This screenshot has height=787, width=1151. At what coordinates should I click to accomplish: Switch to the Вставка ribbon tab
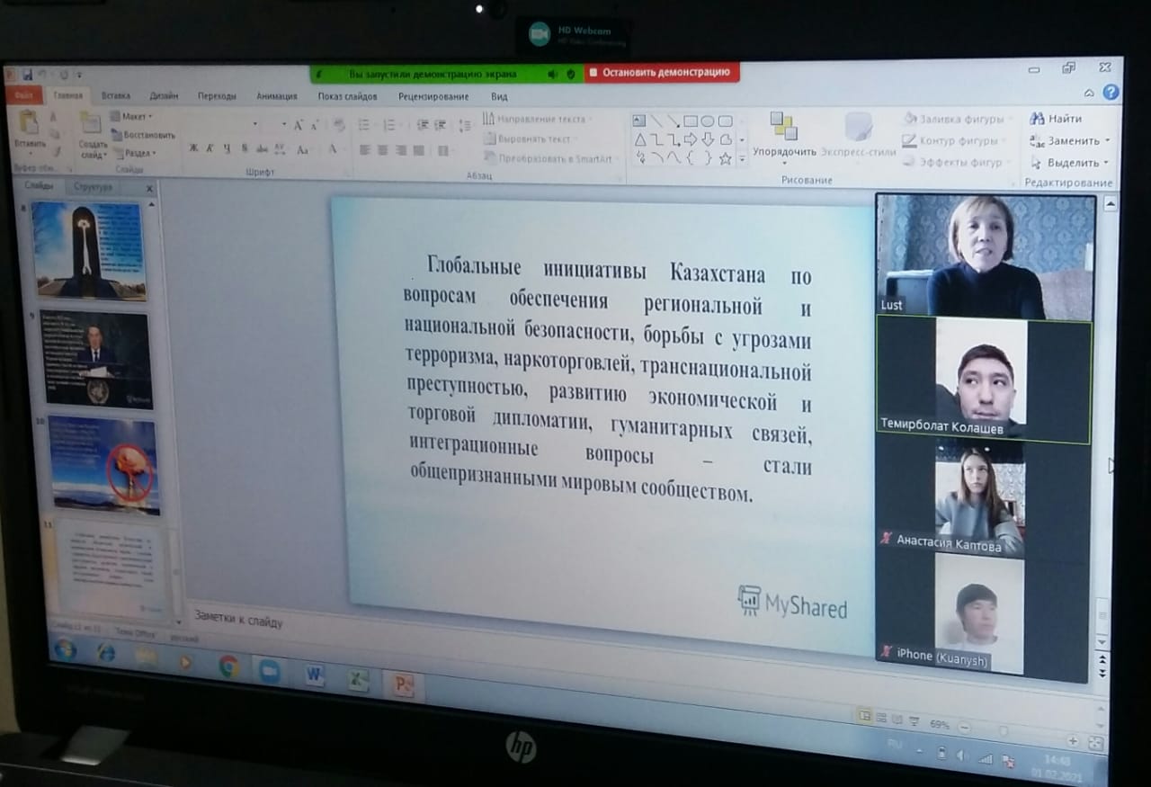116,95
